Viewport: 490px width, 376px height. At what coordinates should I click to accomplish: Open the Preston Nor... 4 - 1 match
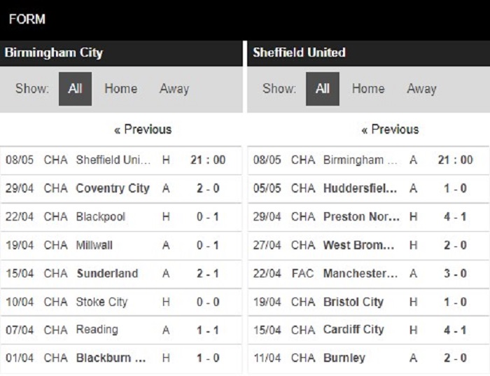(369, 217)
